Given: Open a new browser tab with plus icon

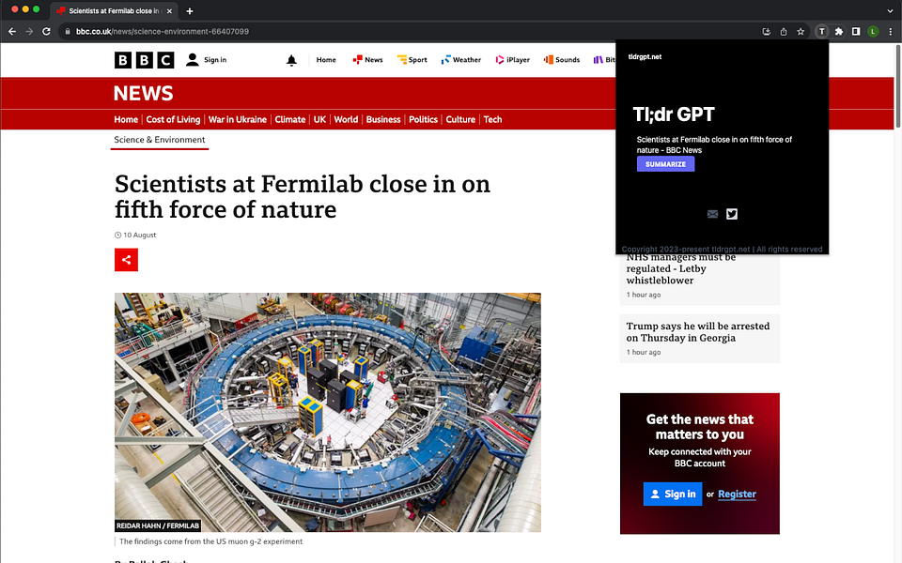Looking at the screenshot, I should pyautogui.click(x=189, y=11).
